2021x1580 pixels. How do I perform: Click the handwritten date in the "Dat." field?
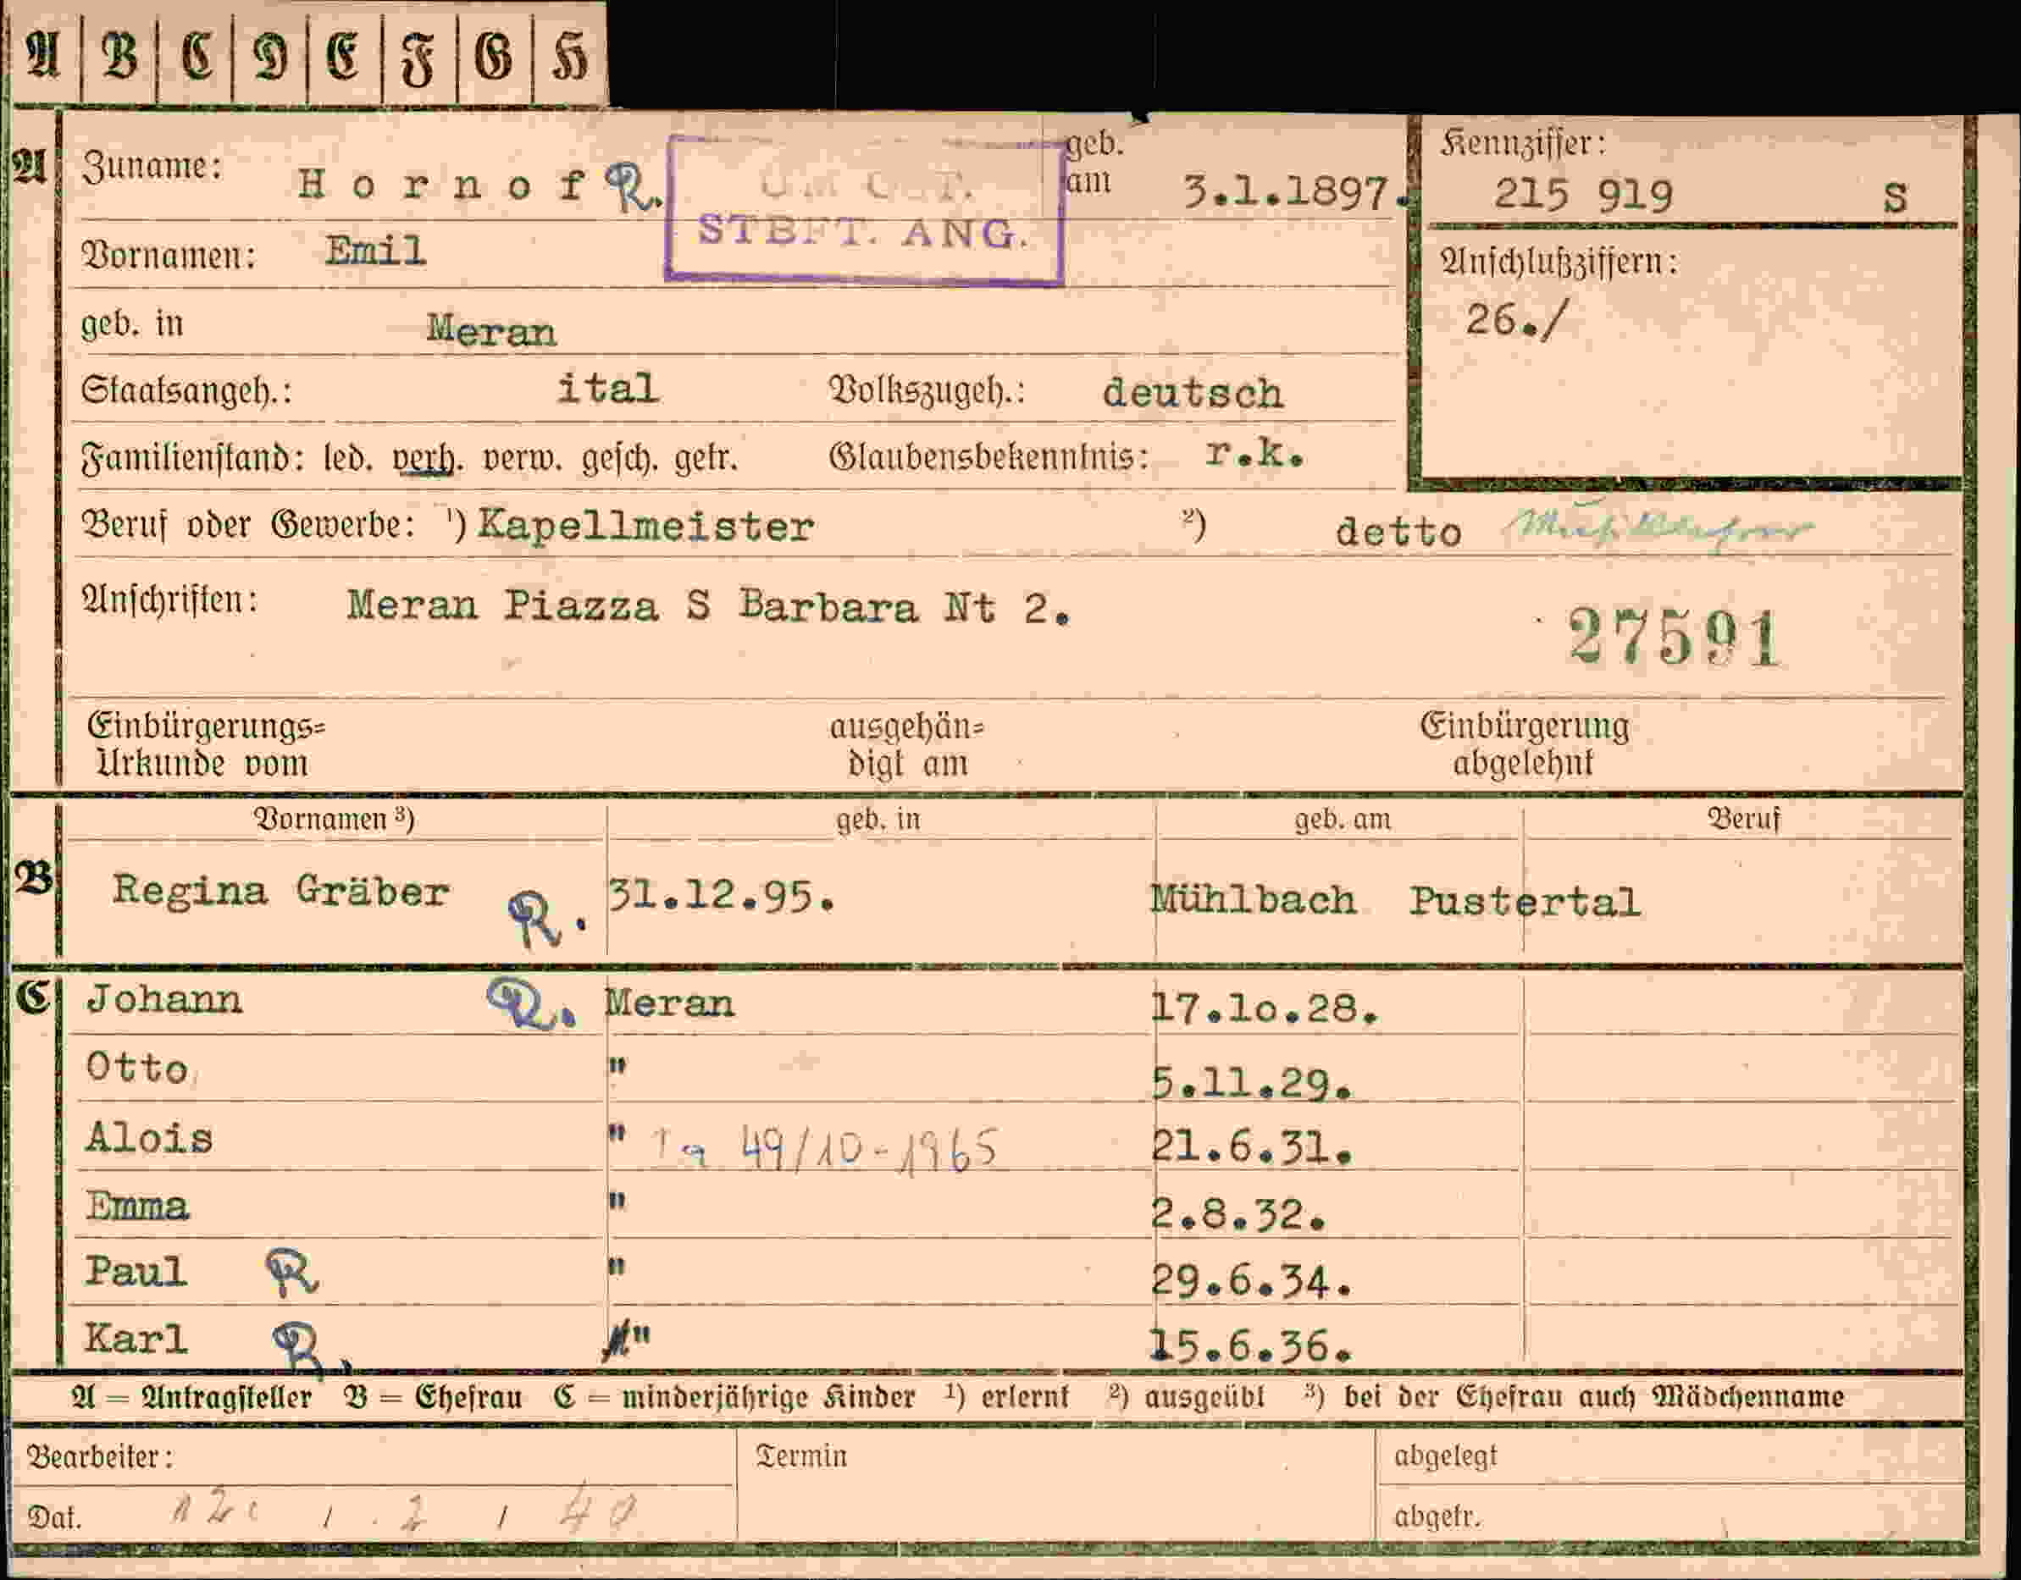[x=404, y=1511]
